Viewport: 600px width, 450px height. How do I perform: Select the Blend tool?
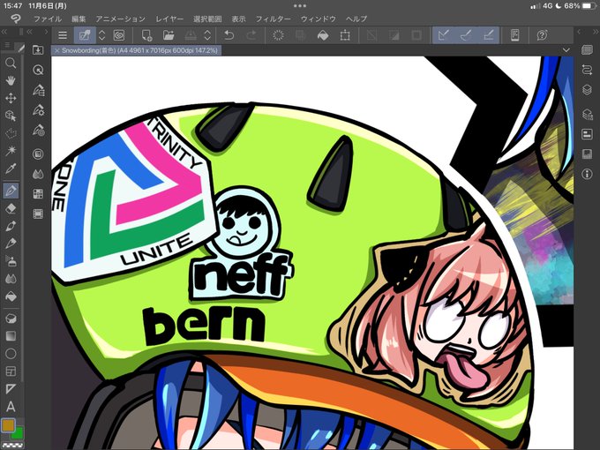pyautogui.click(x=11, y=279)
